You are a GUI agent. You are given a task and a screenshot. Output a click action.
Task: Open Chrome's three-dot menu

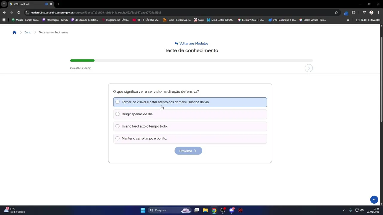coord(378,13)
